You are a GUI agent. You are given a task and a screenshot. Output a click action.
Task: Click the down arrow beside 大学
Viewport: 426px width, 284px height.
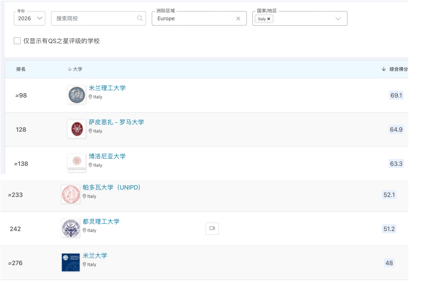(x=70, y=69)
